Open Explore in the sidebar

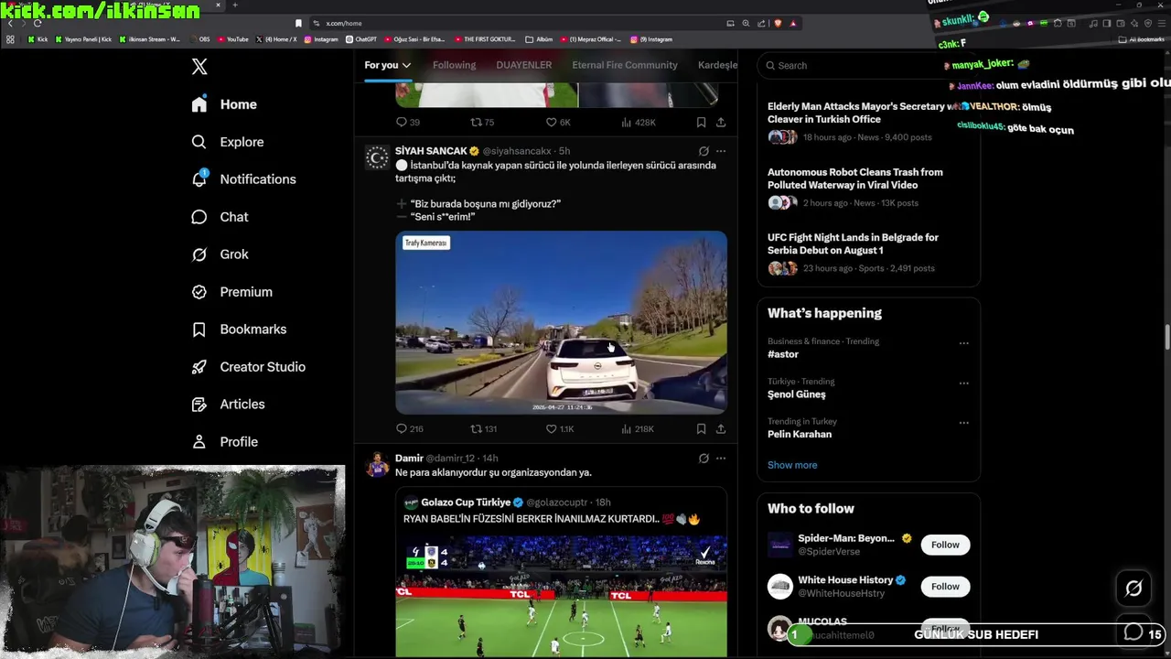pyautogui.click(x=228, y=142)
